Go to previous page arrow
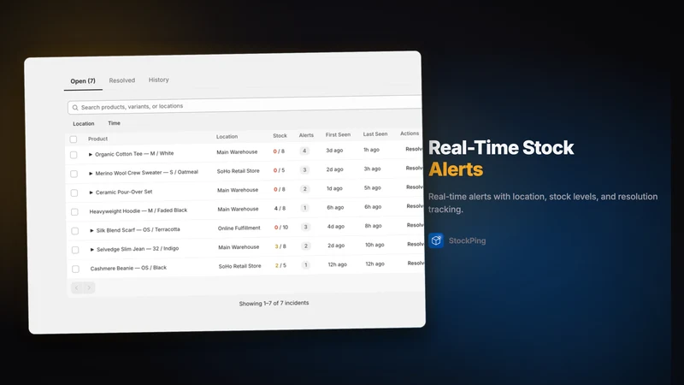Viewport: 684px width, 385px height. 77,287
